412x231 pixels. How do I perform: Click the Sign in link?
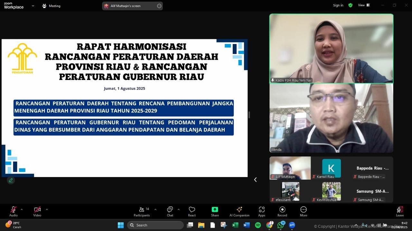coord(338,5)
